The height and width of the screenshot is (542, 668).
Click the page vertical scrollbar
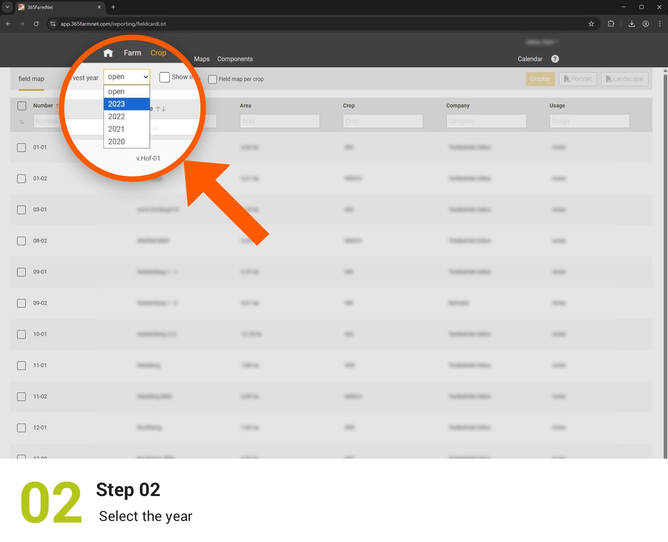[665, 234]
